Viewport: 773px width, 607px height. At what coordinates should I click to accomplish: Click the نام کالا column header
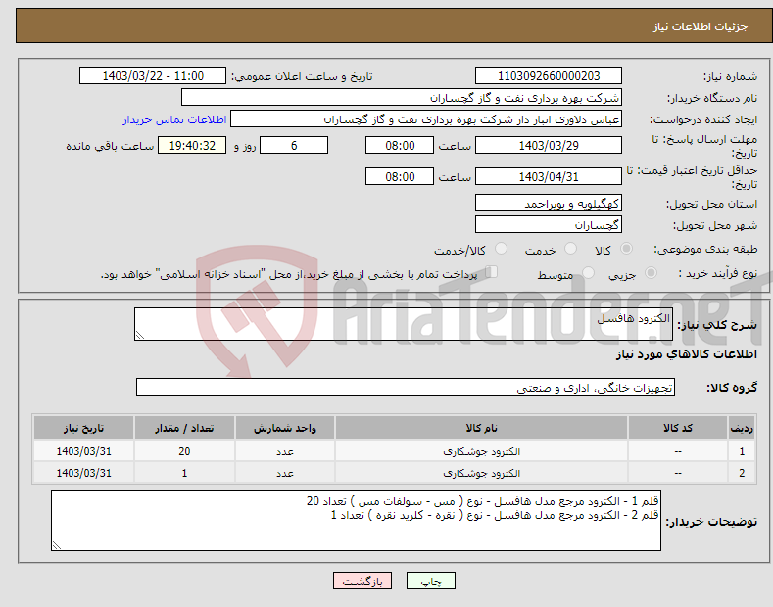481,428
